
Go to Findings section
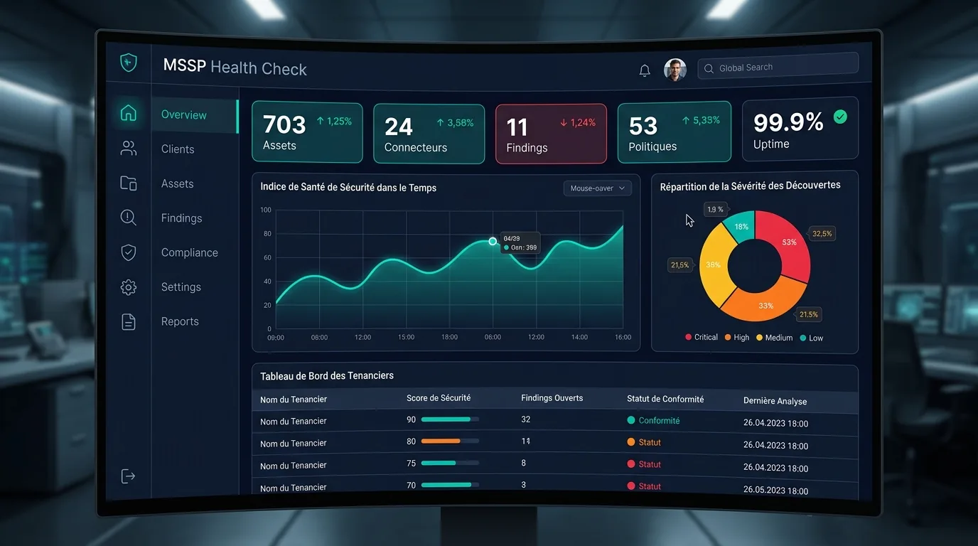pyautogui.click(x=182, y=218)
